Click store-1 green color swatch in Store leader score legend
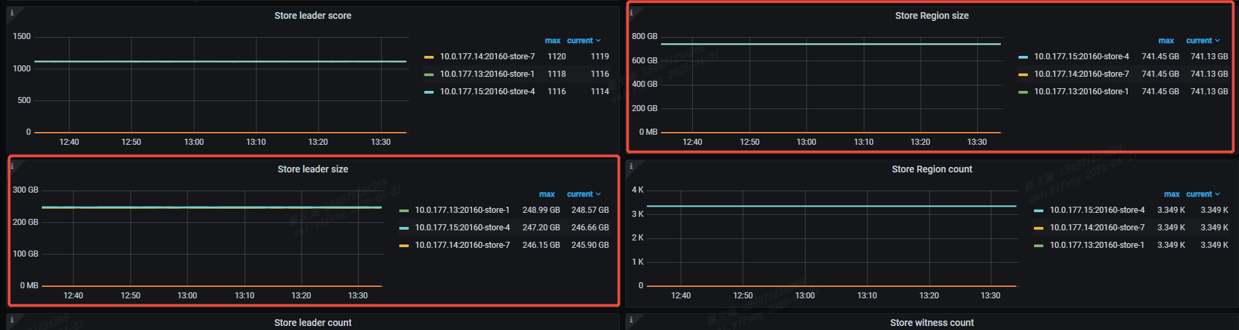 coord(429,75)
